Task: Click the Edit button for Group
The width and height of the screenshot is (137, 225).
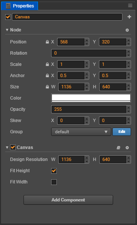Action: coord(122,132)
